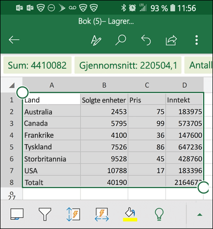Select row 1 header

tap(11, 100)
